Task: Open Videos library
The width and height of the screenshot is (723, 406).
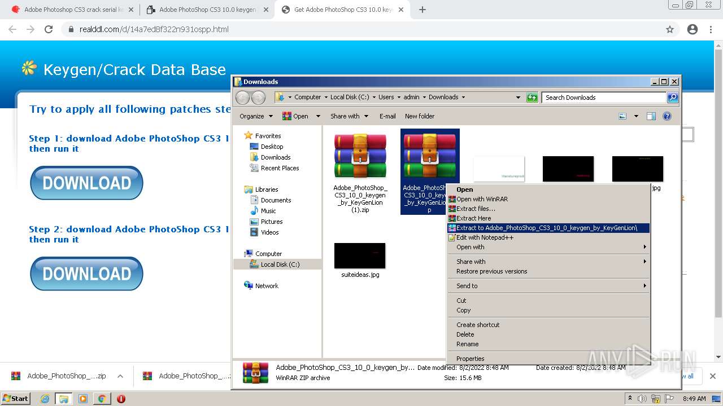Action: pos(269,232)
